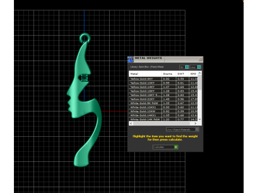Select the White Gold:9K PdW row
Screen dimensions: 257x193
coord(163,103)
